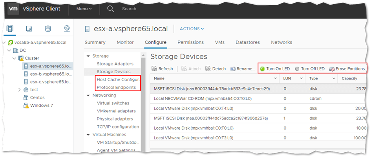Open Host Cache Configuration
Viewport: 371px width, 157px height.
118,79
